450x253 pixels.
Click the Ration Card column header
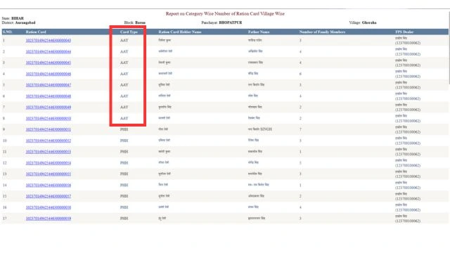pyautogui.click(x=36, y=32)
